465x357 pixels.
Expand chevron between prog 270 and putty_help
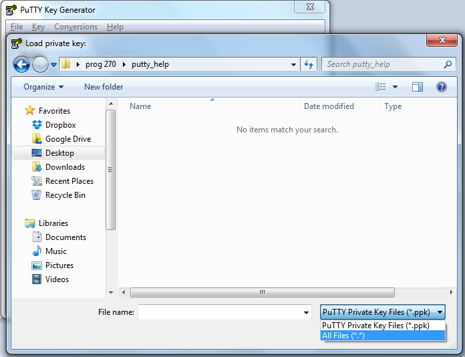124,64
